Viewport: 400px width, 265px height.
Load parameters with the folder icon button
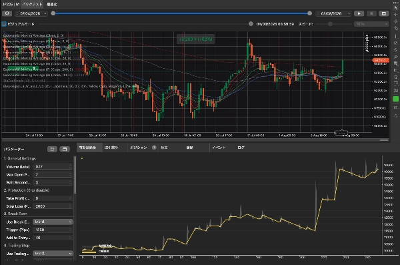[52, 149]
